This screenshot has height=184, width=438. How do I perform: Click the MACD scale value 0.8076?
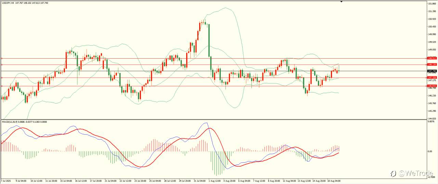pos(431,121)
